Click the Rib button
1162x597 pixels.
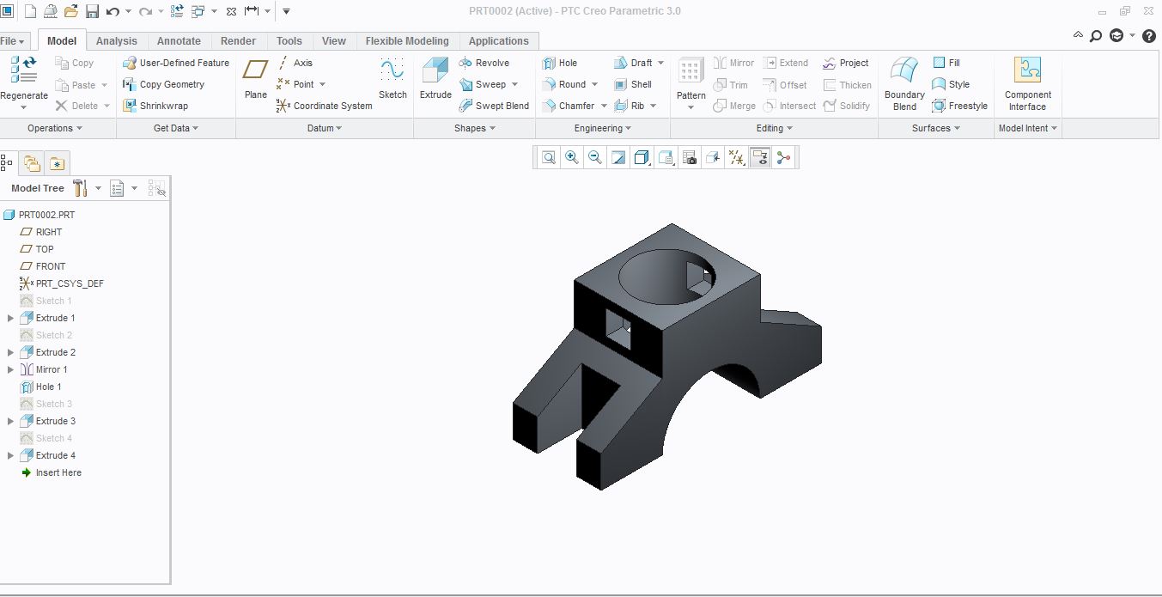click(x=629, y=106)
